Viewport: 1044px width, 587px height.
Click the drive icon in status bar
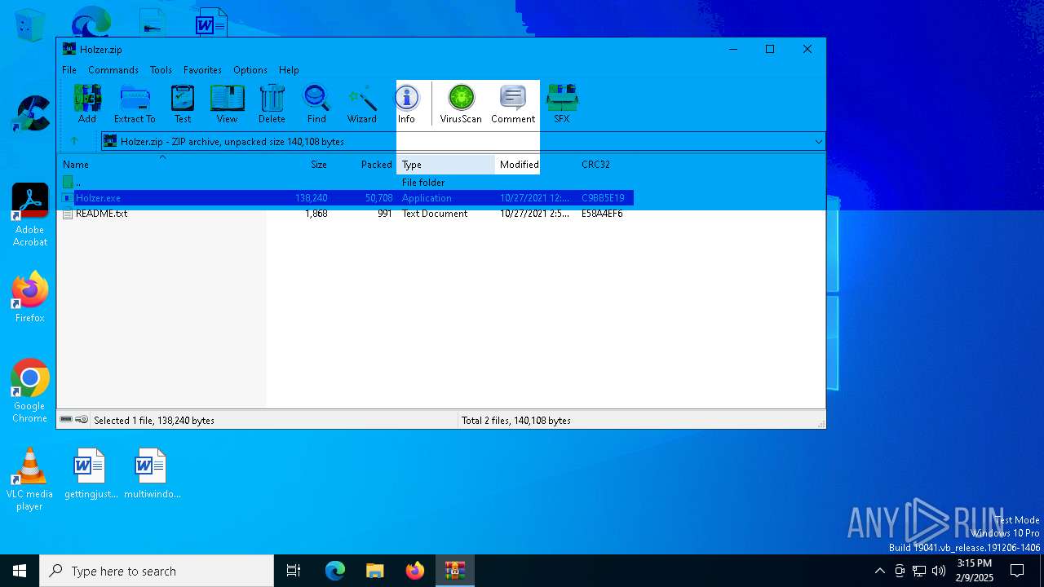66,420
